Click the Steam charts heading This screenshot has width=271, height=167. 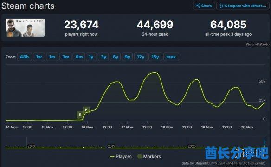point(28,6)
